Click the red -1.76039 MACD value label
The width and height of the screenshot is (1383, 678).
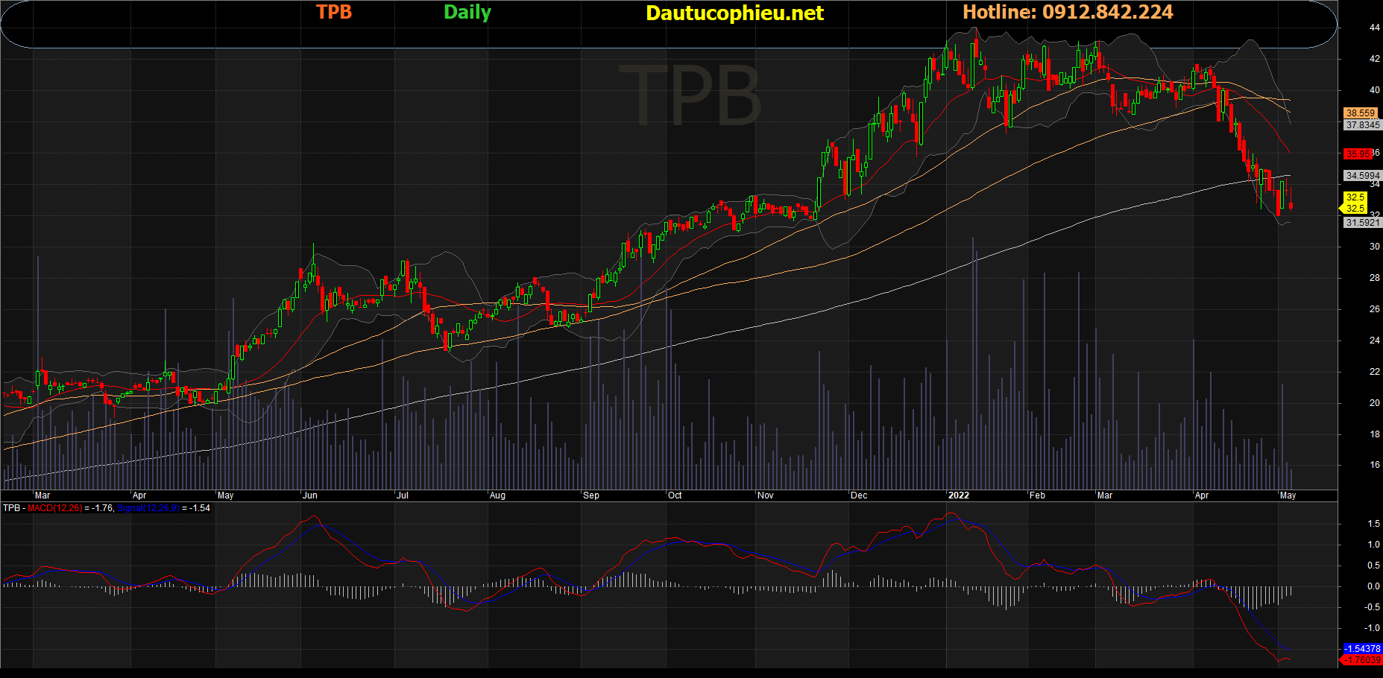[x=1361, y=660]
